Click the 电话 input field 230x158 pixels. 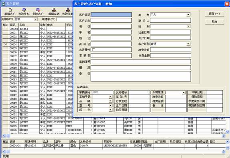pos(111,26)
